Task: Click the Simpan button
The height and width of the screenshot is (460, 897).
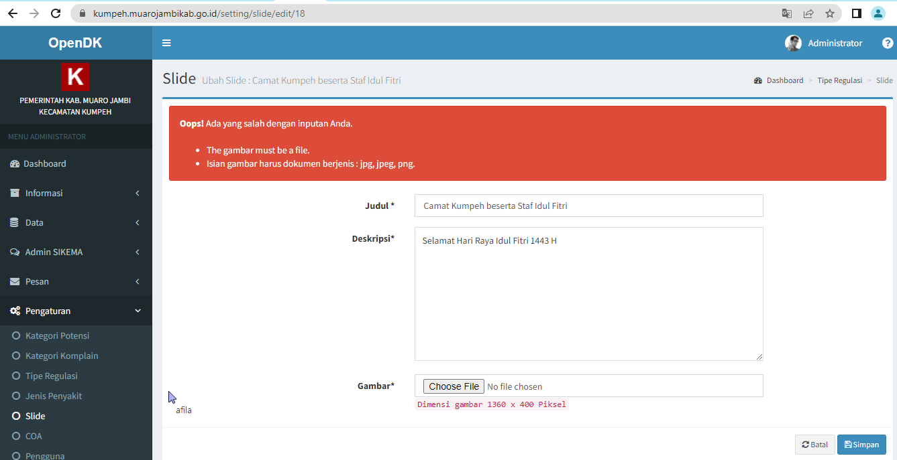Action: click(861, 444)
